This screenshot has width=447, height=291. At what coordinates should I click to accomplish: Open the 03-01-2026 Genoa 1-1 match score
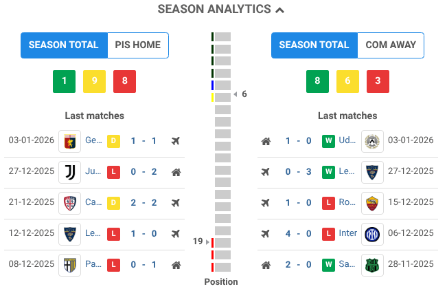[144, 141]
